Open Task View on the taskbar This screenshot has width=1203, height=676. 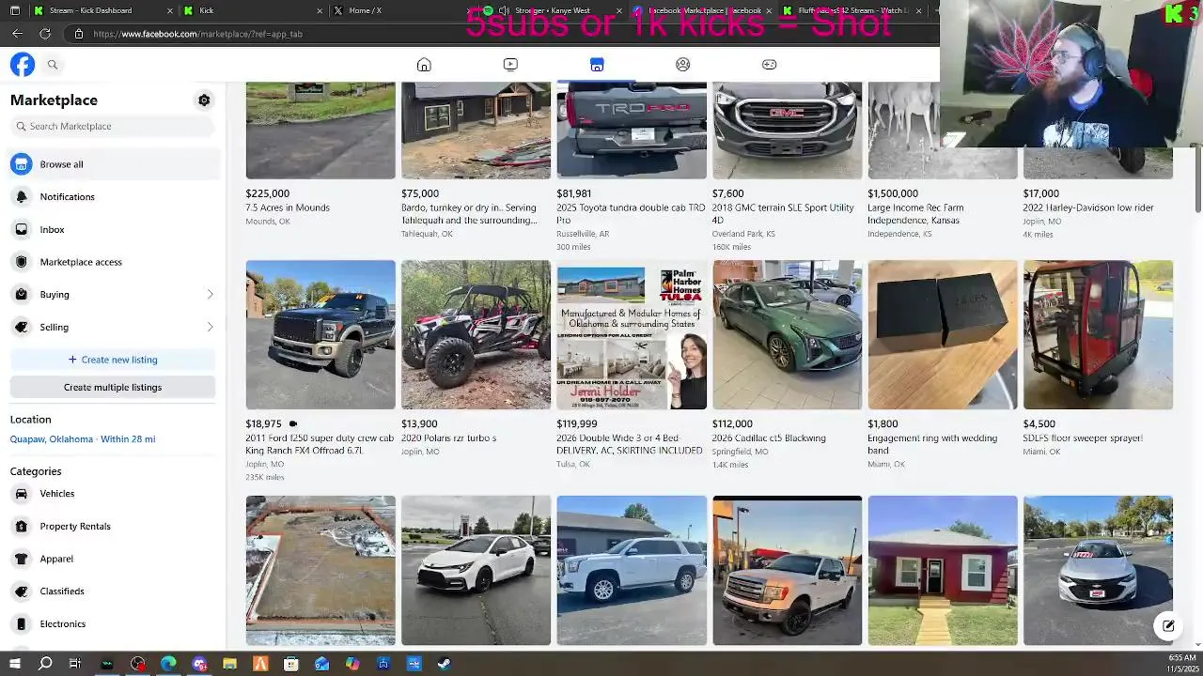[x=75, y=664]
